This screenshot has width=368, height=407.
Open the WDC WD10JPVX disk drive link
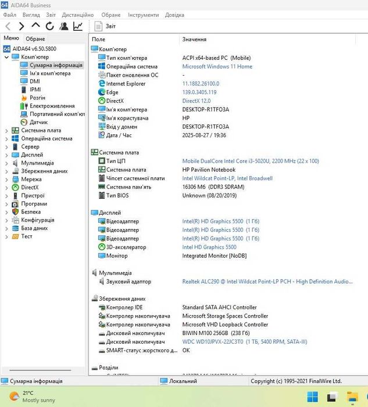[x=245, y=342]
